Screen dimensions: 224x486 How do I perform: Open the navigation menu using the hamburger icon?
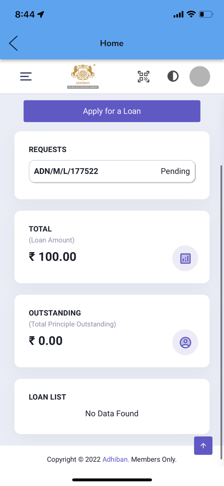coord(26,76)
